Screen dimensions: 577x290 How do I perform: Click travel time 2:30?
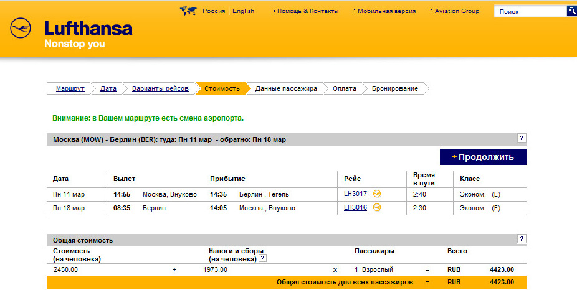[x=419, y=208]
